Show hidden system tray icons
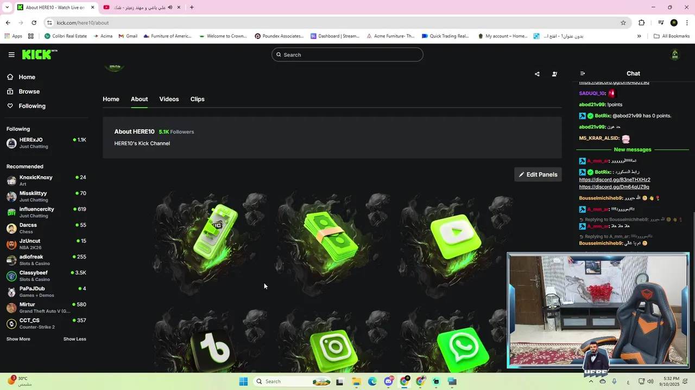Screen dimensions: 695x390 click(x=591, y=382)
